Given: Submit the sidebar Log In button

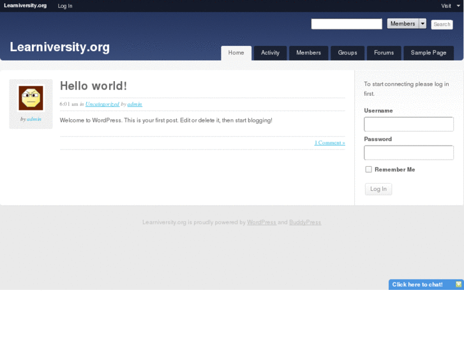Looking at the screenshot, I should click(378, 189).
